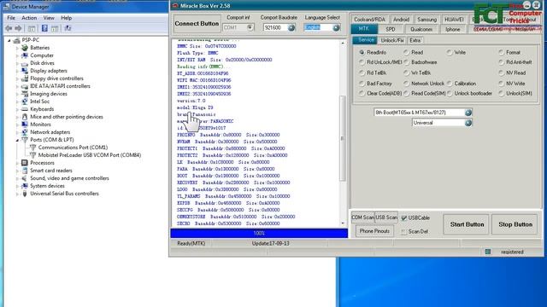Select Disk drives icon in device tree
The height and width of the screenshot is (307, 547).
(x=25, y=63)
